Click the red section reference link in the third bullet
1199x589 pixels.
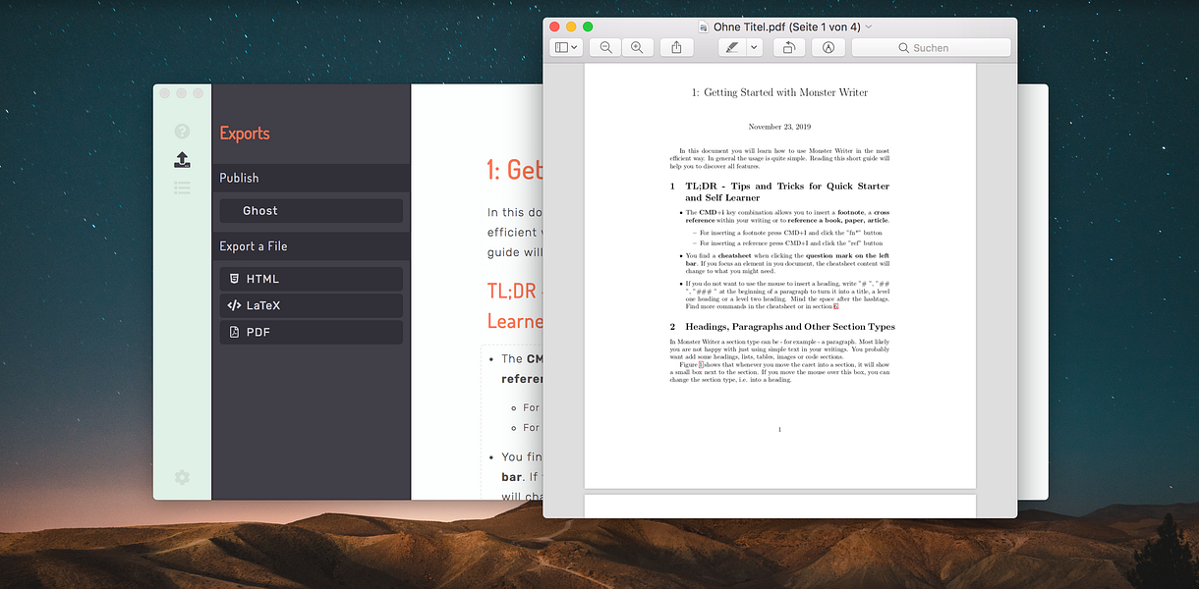point(836,306)
